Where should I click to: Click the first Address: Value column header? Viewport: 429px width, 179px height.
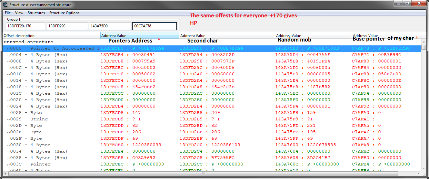[139, 36]
